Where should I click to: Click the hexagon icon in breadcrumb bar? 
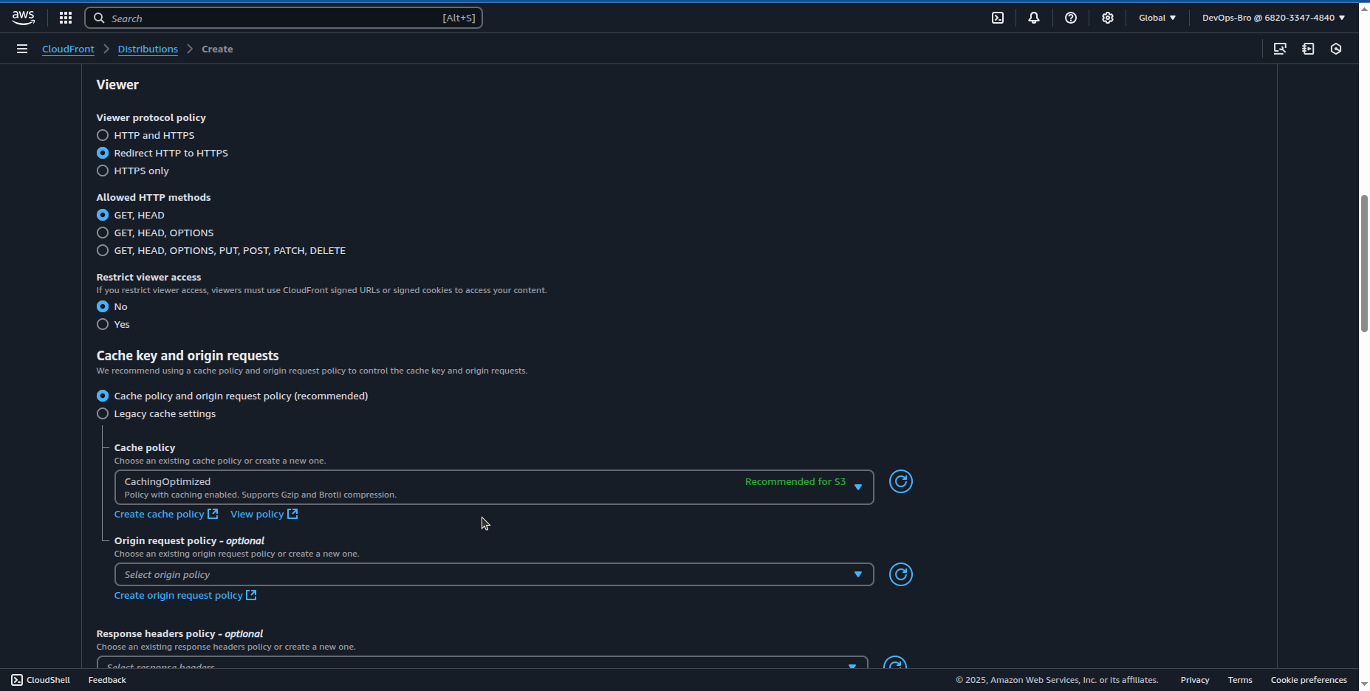[x=1336, y=49]
